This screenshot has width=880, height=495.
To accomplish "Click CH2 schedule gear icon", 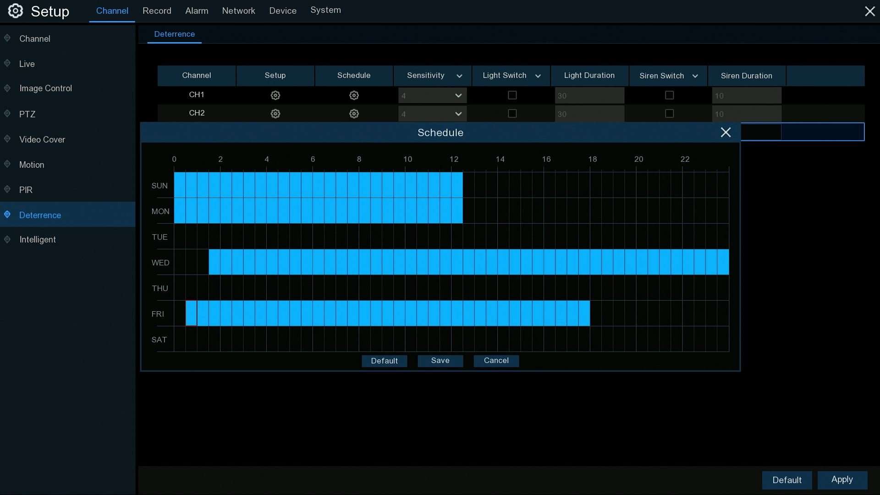I will click(354, 114).
